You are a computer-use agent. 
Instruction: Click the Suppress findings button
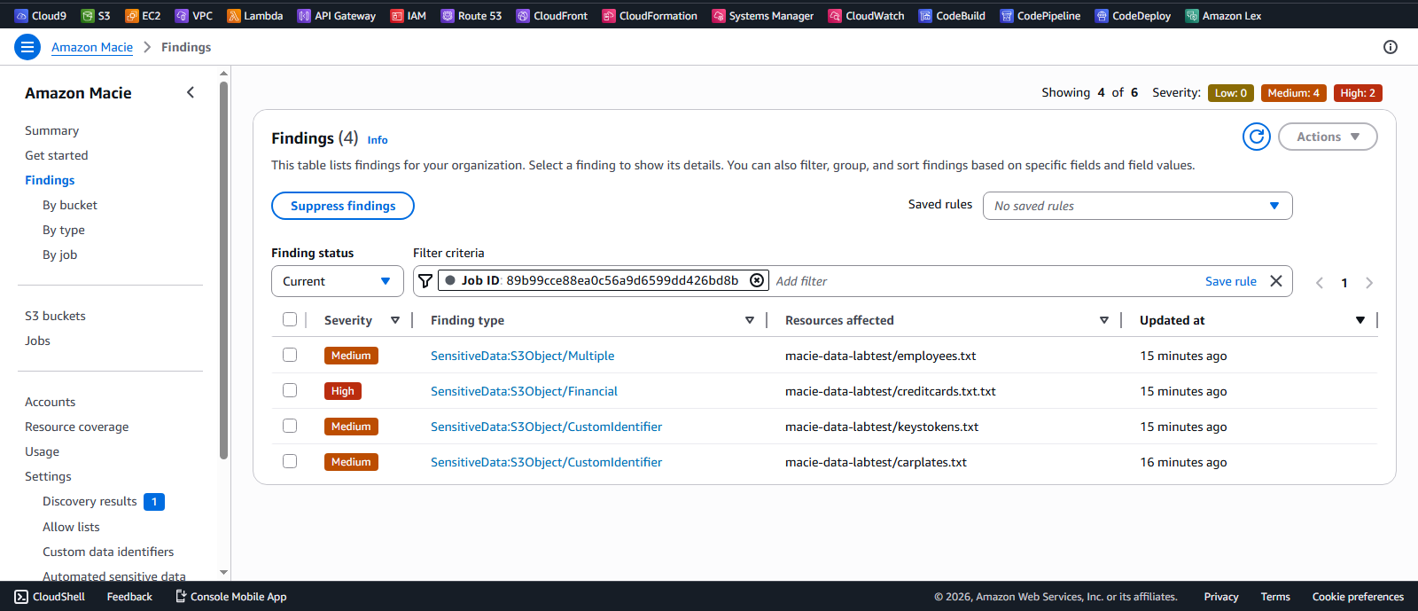[x=343, y=206]
